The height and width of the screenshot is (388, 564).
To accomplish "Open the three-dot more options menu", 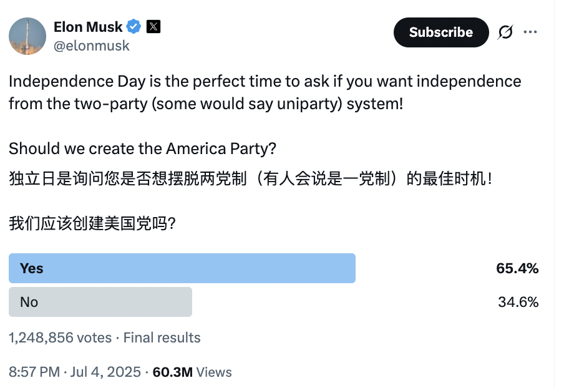I will [x=530, y=32].
